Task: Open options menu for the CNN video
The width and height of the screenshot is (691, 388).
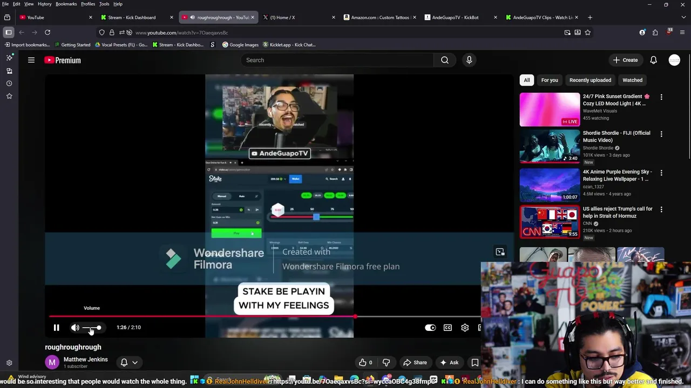Action: (661, 209)
